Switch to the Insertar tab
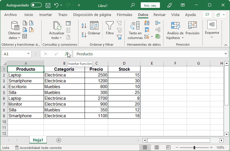The height and width of the screenshot is (151, 230). [x=46, y=15]
